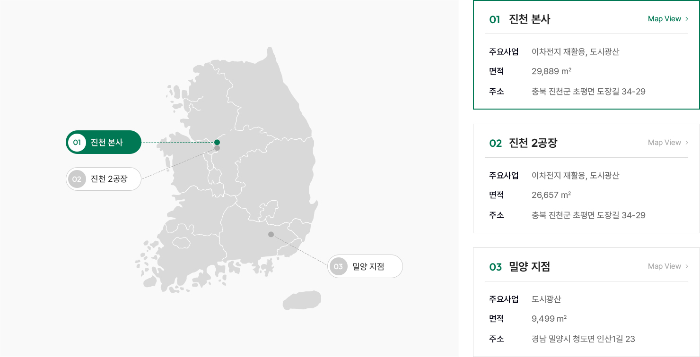The width and height of the screenshot is (700, 357).
Task: Open the 01 진천 본사 card heading
Action: [x=520, y=19]
